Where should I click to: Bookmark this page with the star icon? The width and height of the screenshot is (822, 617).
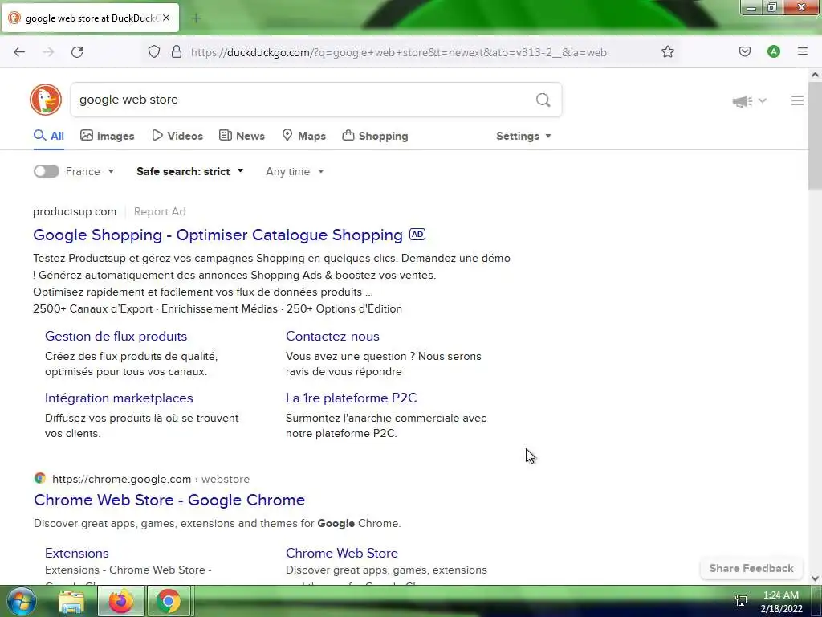[x=667, y=51]
